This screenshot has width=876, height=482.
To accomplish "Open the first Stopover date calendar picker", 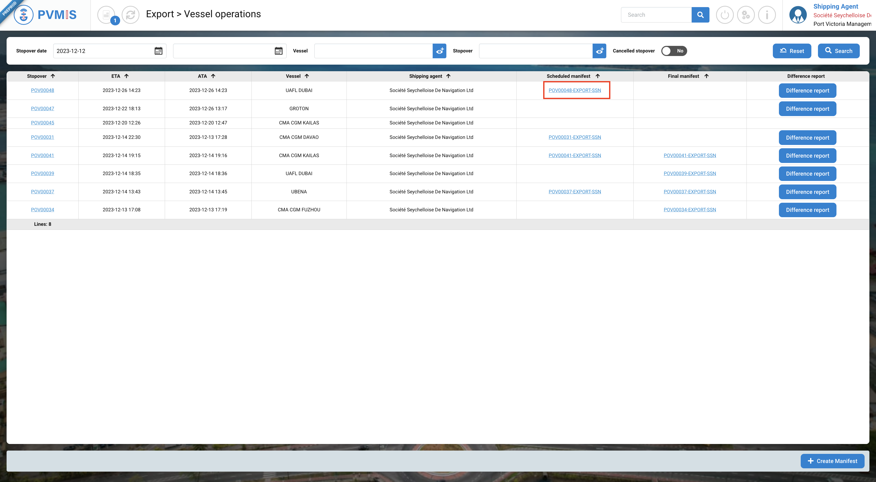I will coord(158,51).
